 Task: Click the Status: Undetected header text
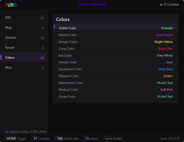(92, 4)
